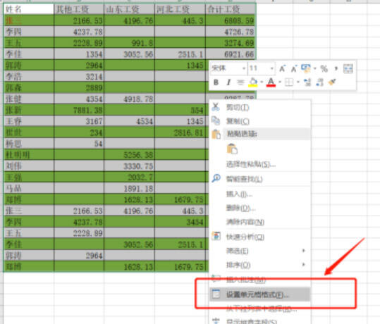
Task: Click the increase decimal icon
Action: [x=307, y=82]
